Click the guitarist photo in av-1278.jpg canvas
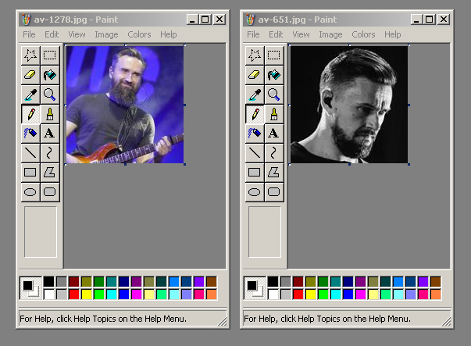The width and height of the screenshot is (471, 346). (125, 105)
